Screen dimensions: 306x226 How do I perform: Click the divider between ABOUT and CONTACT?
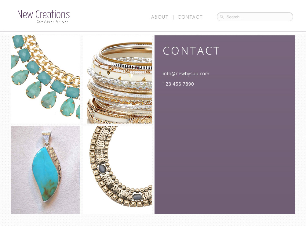[x=173, y=17]
